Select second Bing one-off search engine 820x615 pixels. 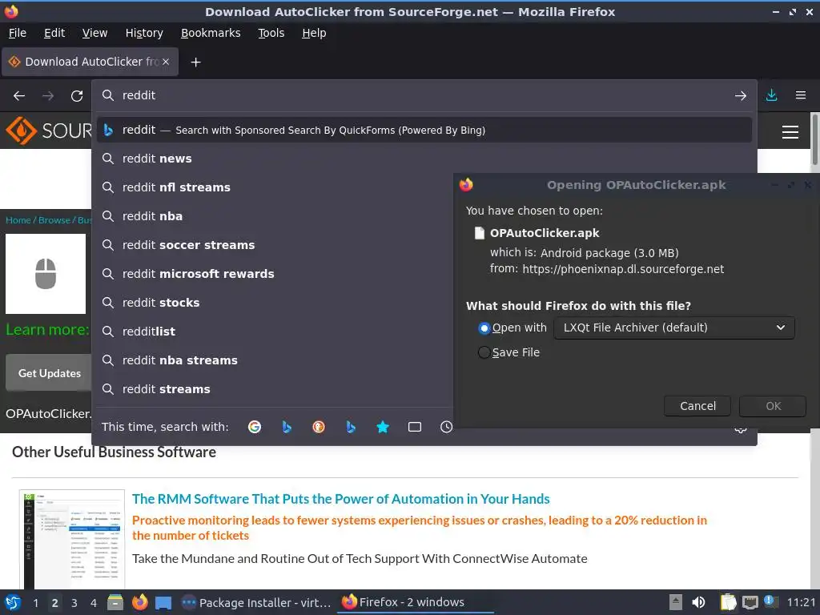351,427
